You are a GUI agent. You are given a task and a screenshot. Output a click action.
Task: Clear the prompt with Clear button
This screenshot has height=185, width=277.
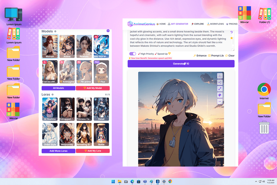(230, 56)
